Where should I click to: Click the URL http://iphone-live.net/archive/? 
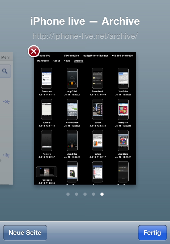click(x=85, y=36)
